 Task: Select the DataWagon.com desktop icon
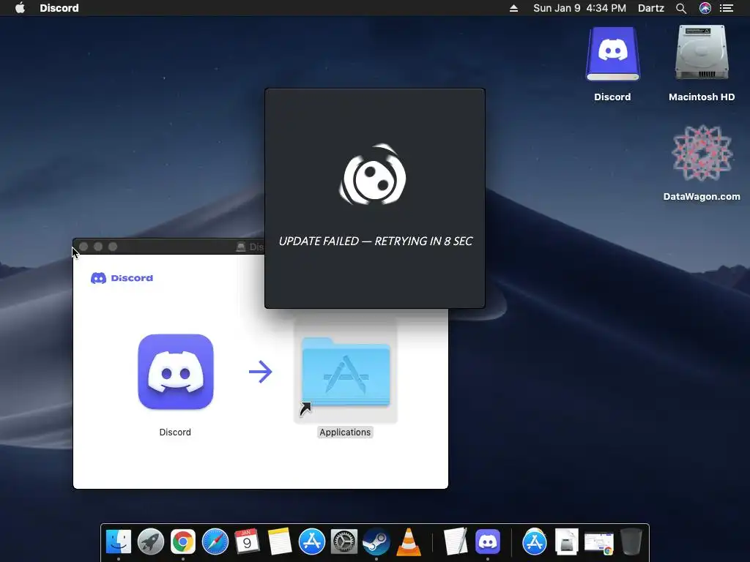point(702,154)
